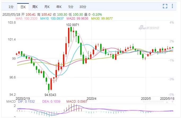
Task: Switch to the 年K yearly tab
Action: (59, 7)
